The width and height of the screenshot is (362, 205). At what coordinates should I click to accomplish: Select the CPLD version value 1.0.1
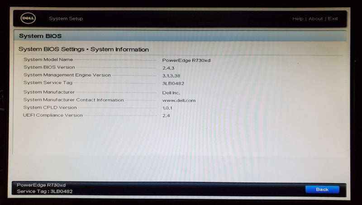pos(167,108)
